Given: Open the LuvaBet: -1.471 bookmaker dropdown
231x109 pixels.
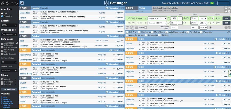Looking at the screenshot, I should (x=157, y=18).
